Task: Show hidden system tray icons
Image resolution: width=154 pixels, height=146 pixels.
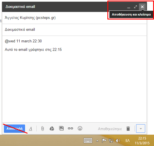Action: point(97,141)
